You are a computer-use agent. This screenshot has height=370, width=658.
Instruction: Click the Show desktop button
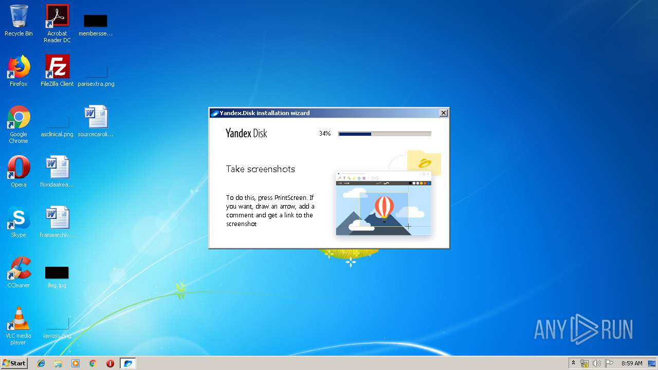coord(652,363)
